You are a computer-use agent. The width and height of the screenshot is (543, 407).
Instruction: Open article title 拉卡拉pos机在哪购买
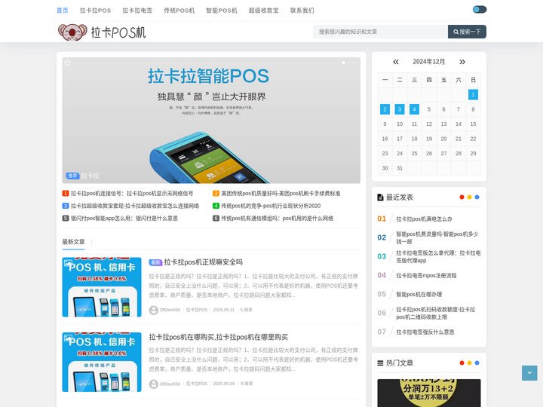(x=219, y=337)
